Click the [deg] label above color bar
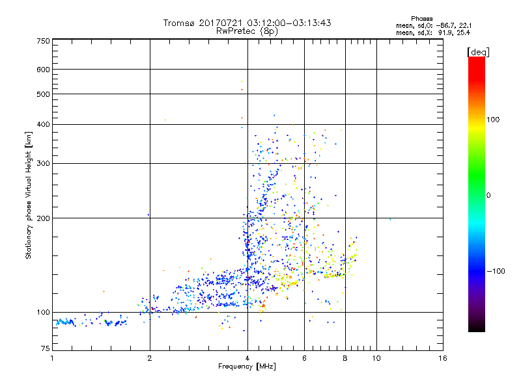Image resolution: width=521 pixels, height=390 pixels. (x=478, y=52)
